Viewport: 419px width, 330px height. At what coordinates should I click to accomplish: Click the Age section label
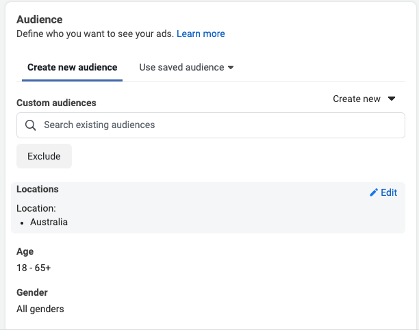25,252
